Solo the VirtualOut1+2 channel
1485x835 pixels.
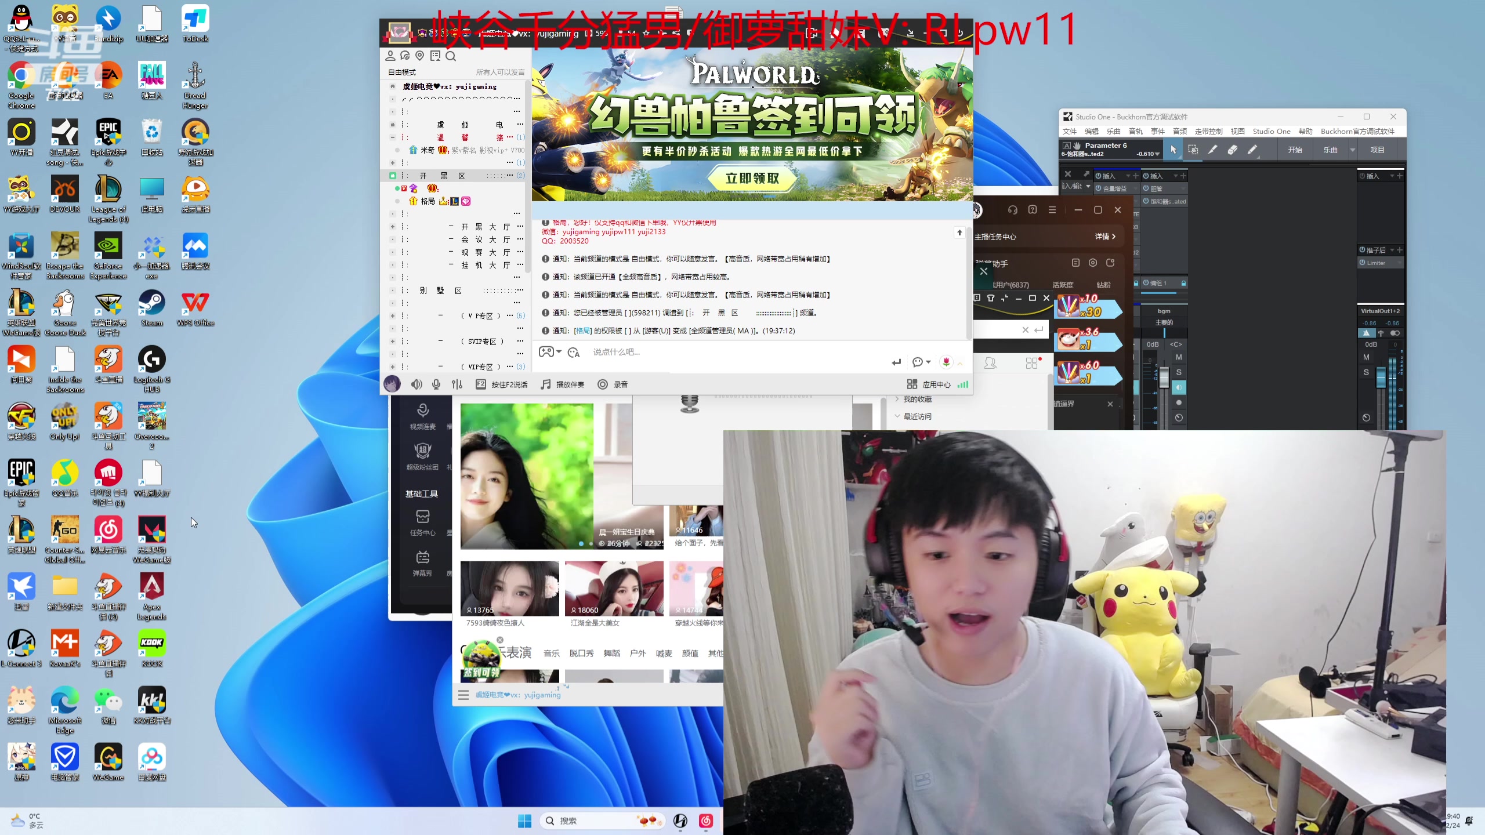pyautogui.click(x=1366, y=372)
